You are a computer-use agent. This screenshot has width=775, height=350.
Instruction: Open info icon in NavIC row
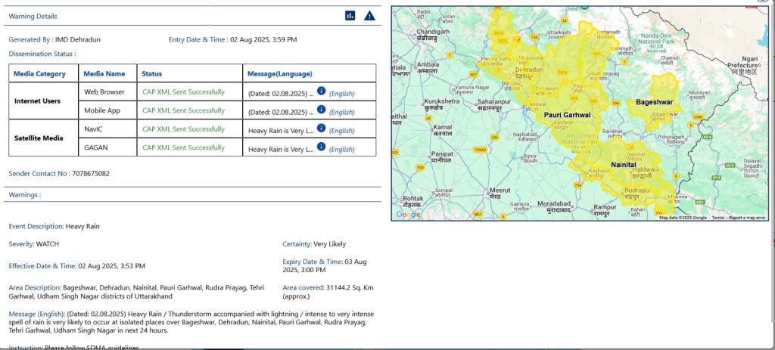click(321, 128)
